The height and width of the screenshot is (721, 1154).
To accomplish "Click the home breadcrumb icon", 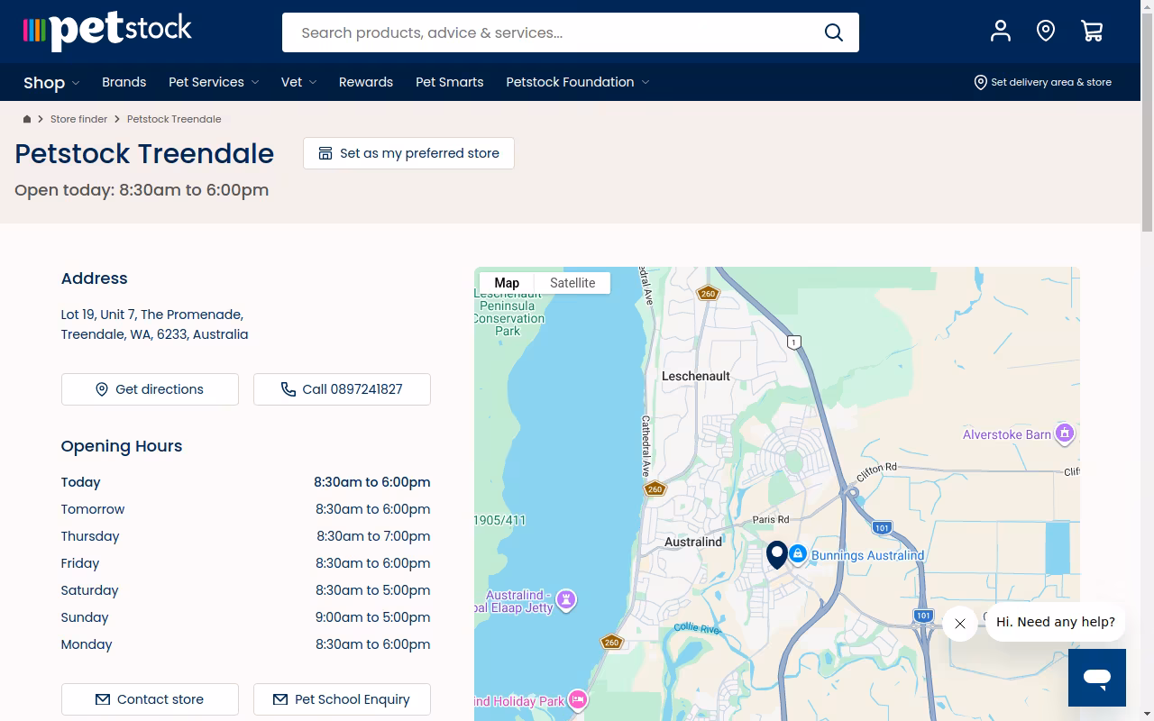I will tap(27, 119).
